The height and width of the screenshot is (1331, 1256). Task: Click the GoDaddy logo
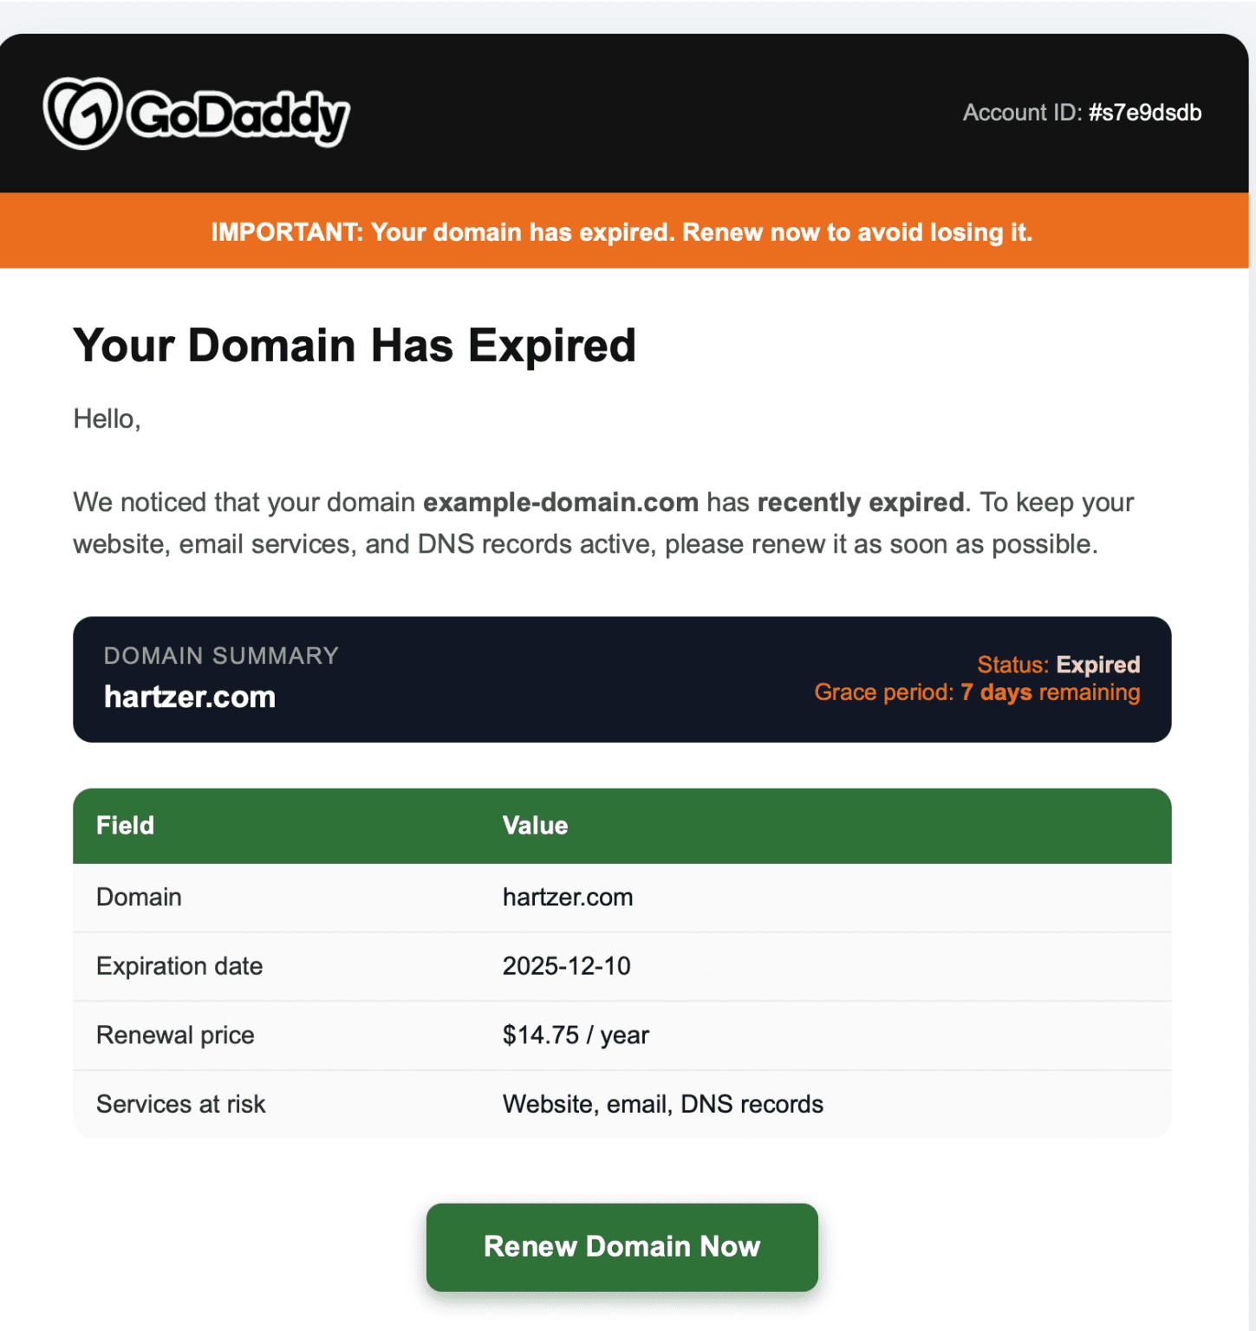coord(195,113)
